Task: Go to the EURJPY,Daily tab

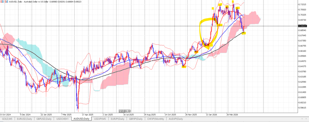Action: pyautogui.click(x=118, y=119)
